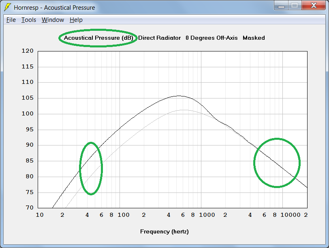Click the 'Direct Radiator' label
The image size is (329, 248).
(159, 38)
